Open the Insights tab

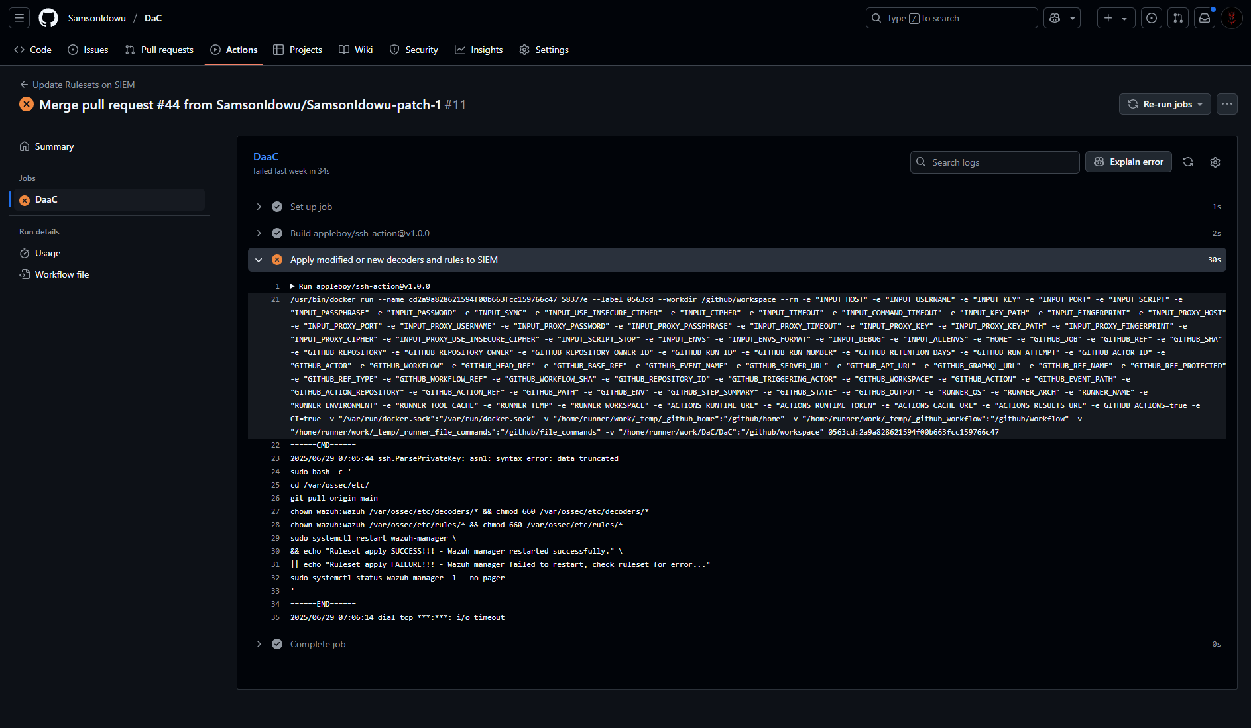[479, 50]
